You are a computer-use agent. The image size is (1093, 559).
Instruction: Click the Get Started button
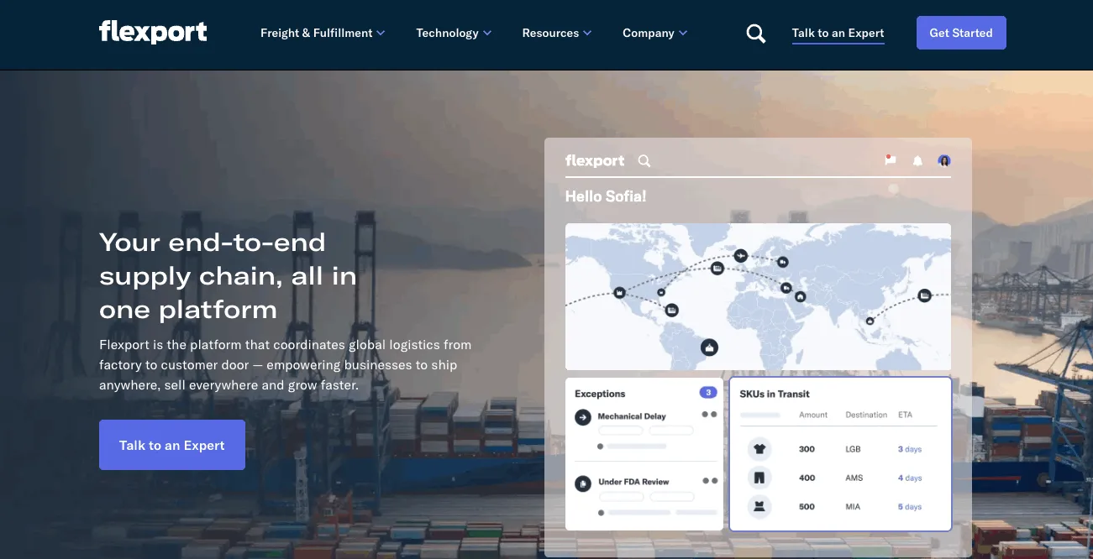[961, 33]
